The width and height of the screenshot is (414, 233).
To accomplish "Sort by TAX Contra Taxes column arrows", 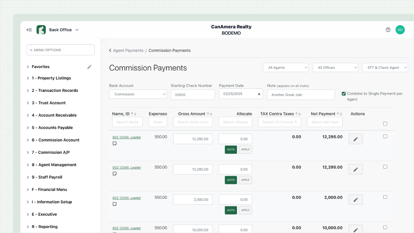I will coord(298,114).
